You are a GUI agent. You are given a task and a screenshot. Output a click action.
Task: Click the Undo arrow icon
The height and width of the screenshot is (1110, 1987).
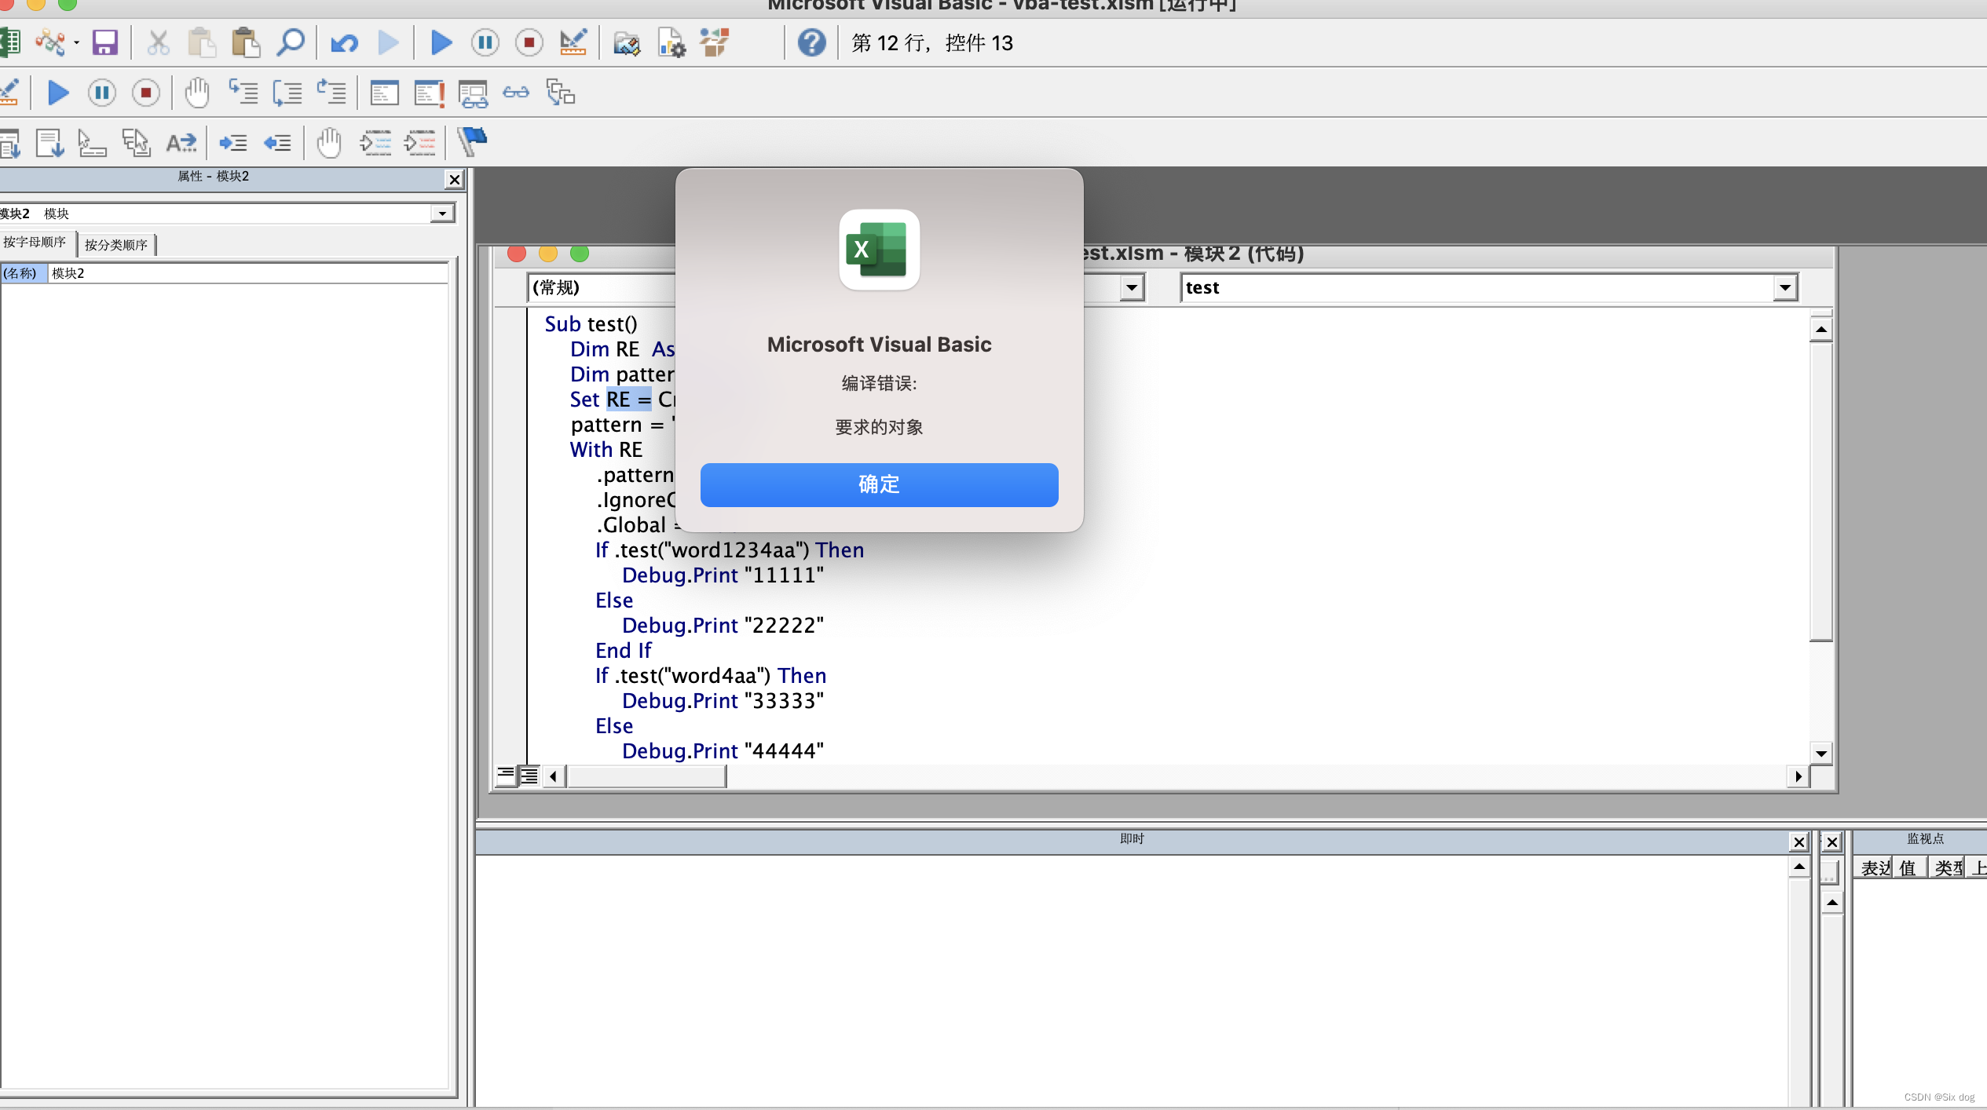(344, 42)
